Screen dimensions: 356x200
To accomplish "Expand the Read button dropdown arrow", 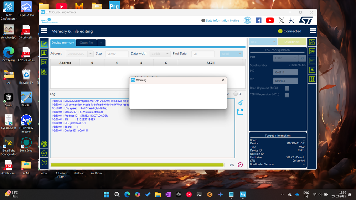I will (x=240, y=54).
